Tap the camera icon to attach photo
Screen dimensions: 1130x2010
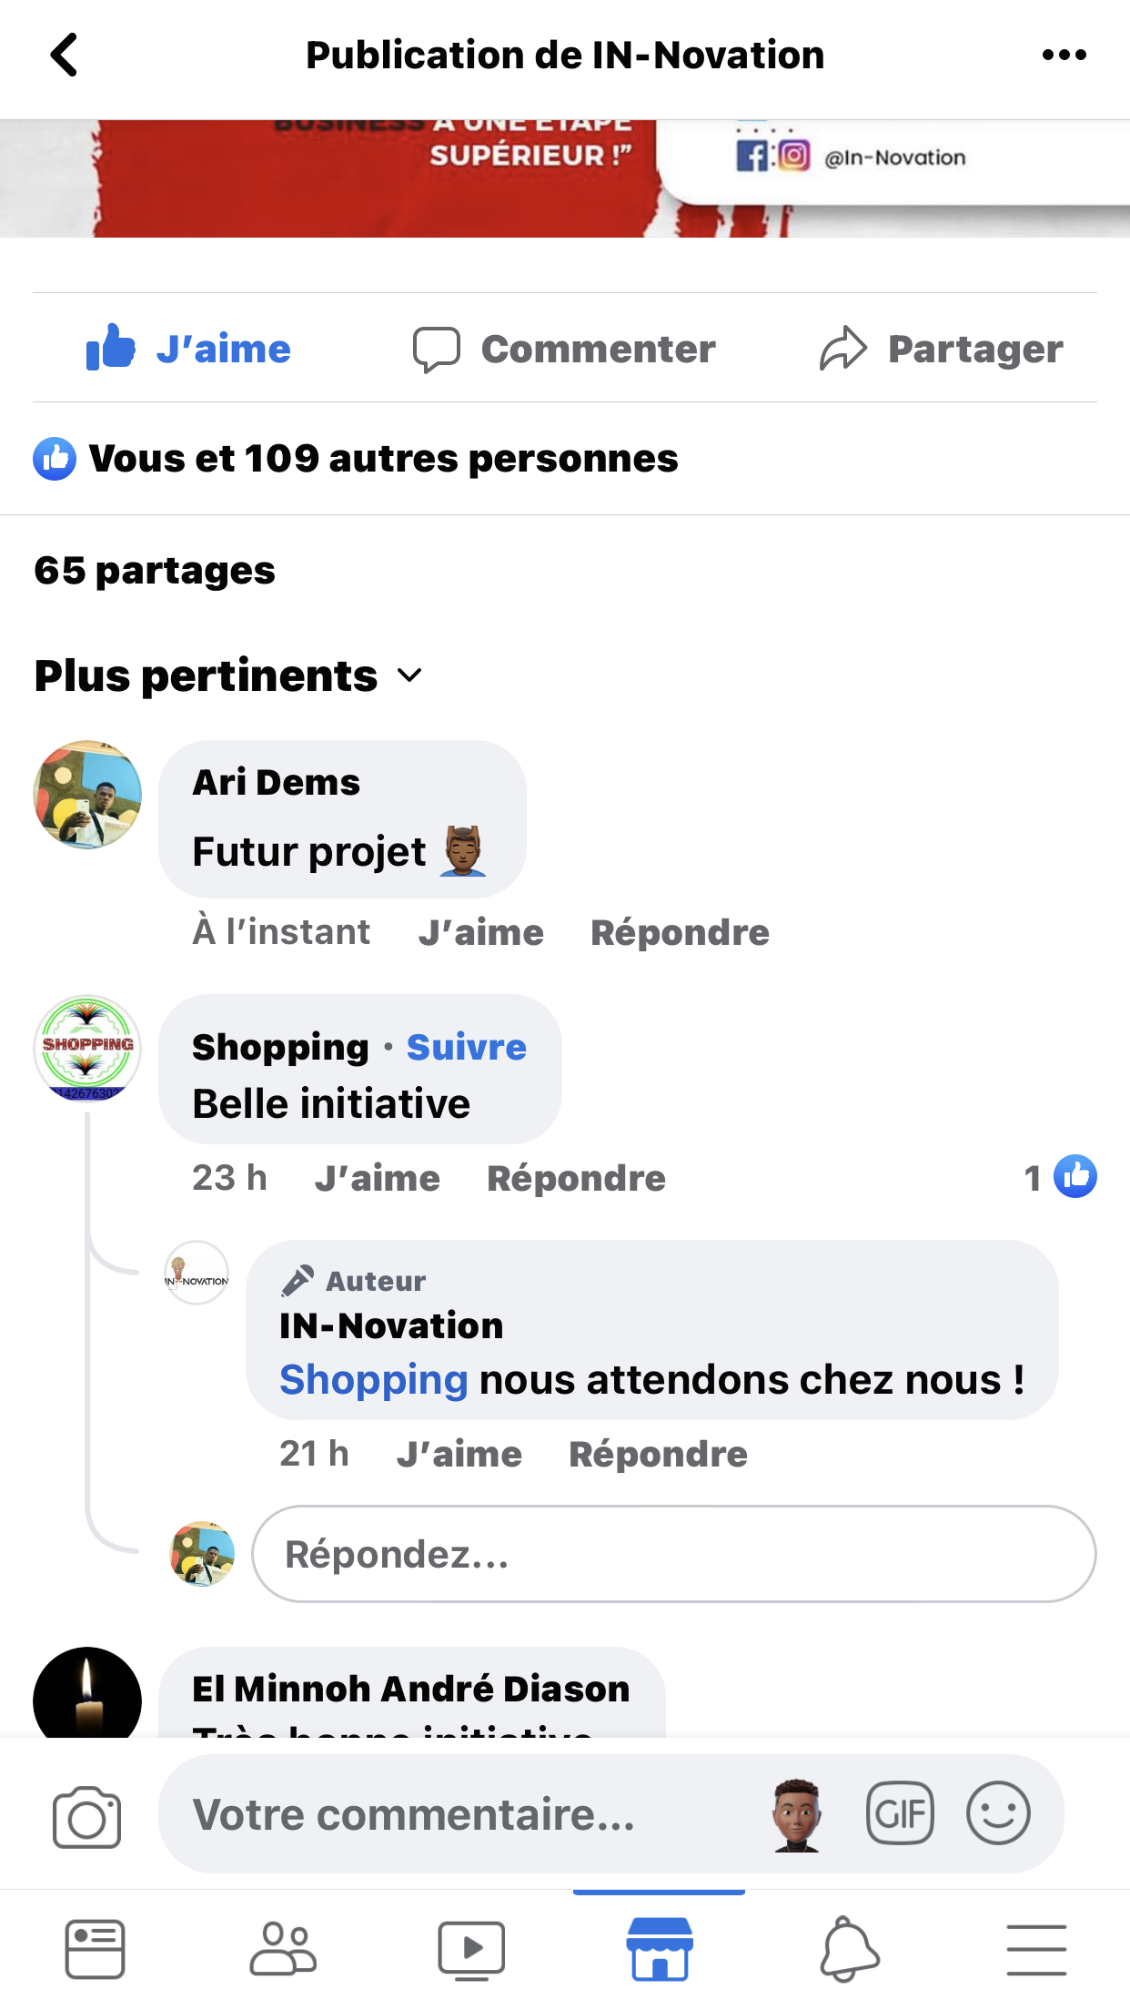[x=86, y=1818]
